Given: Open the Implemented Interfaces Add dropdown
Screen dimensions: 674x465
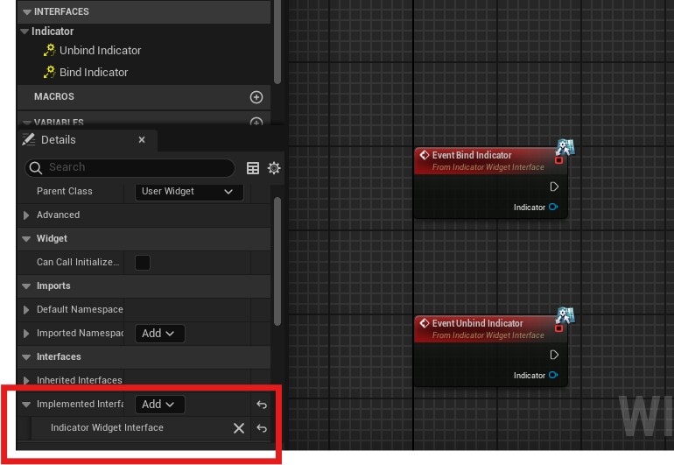Looking at the screenshot, I should pos(160,405).
